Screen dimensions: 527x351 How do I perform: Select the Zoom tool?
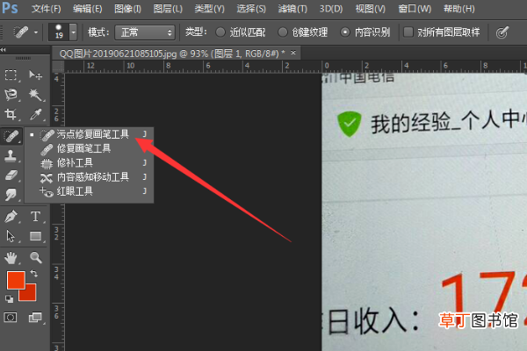click(x=36, y=258)
